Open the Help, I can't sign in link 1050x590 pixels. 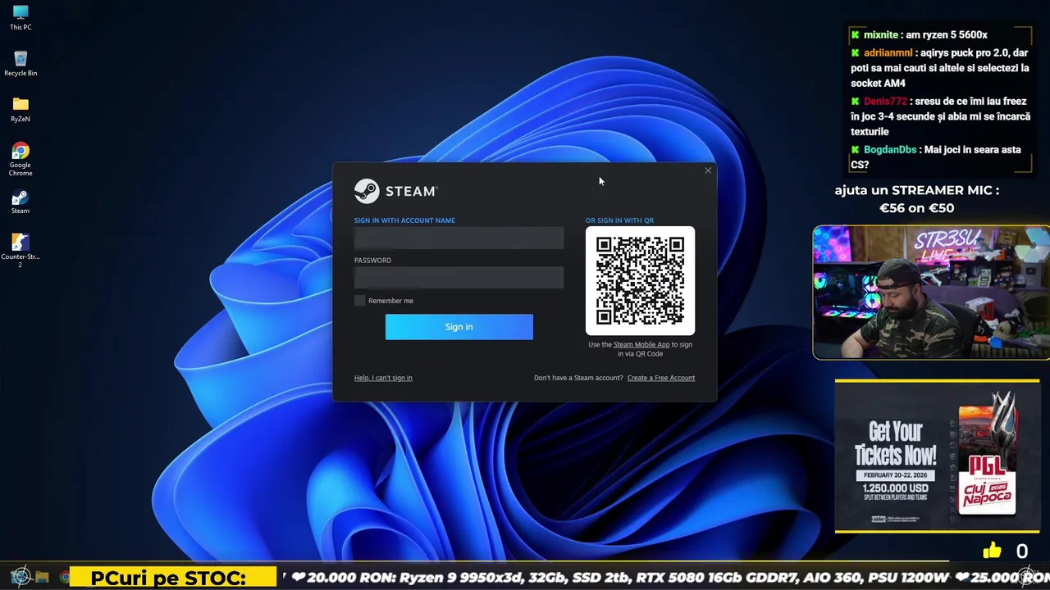pos(383,378)
